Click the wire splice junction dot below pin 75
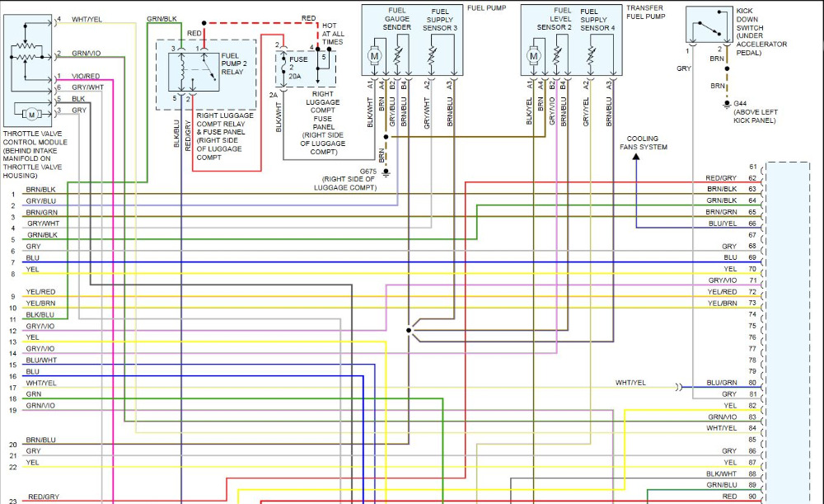This screenshot has width=824, height=504. click(x=408, y=330)
